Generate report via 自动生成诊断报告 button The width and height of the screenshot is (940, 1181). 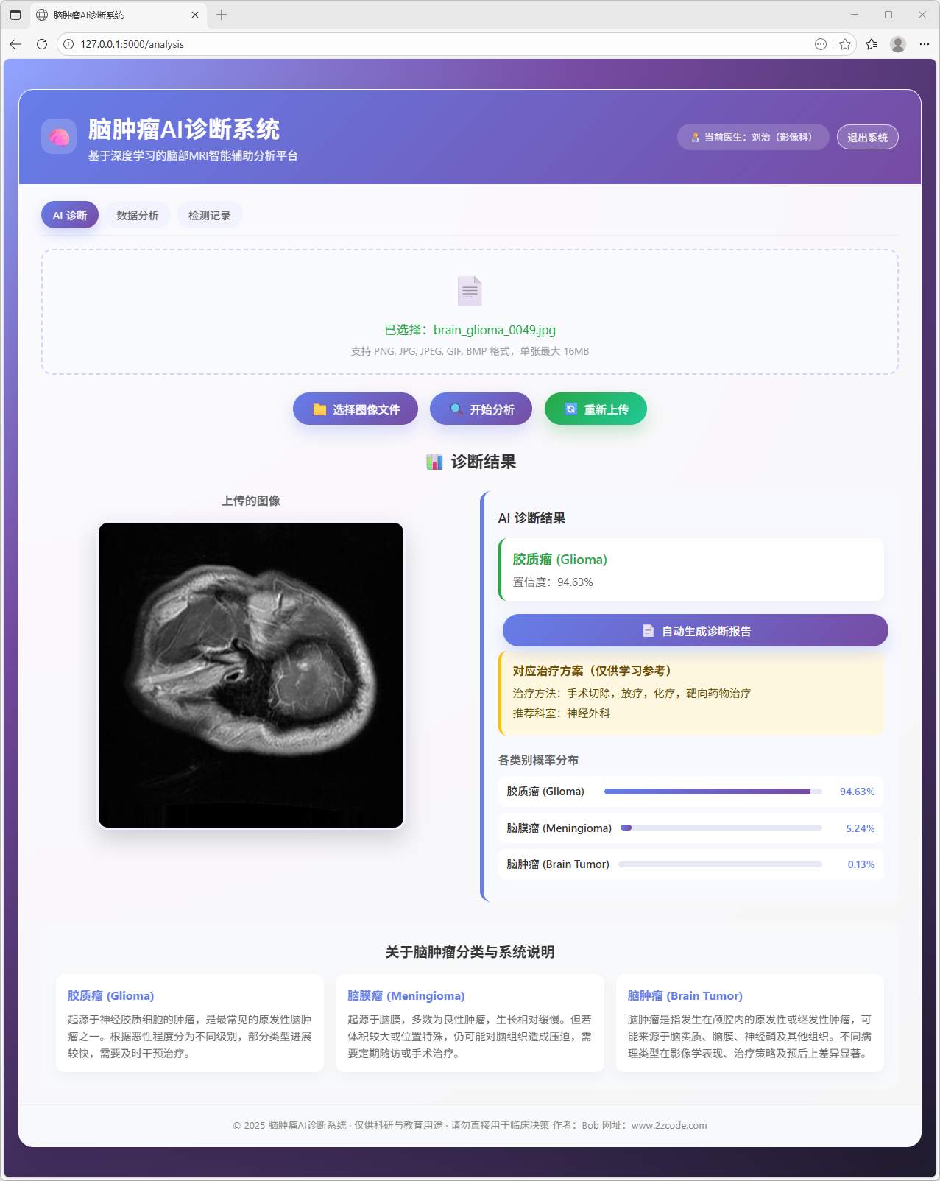click(695, 630)
